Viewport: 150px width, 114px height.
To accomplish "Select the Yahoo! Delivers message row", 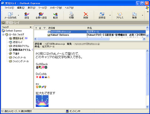I will click(90, 35).
